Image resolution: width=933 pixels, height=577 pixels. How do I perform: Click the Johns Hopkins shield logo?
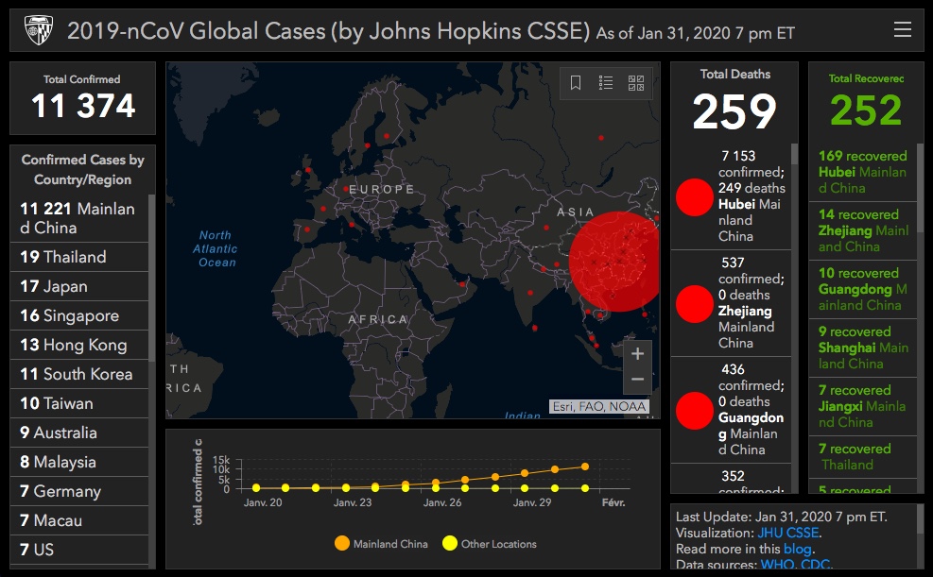pos(39,30)
